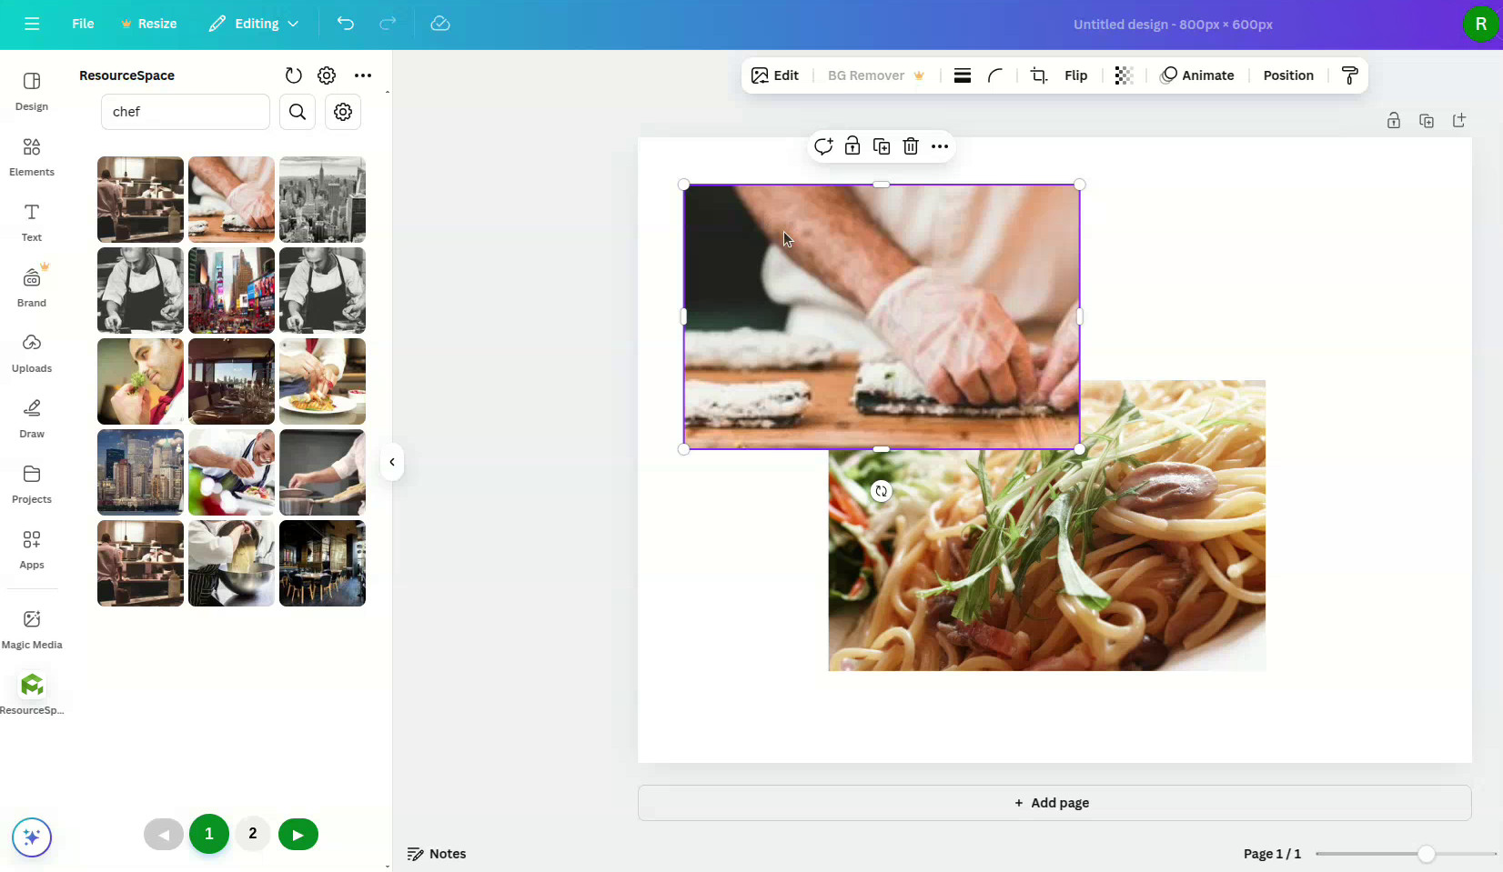Open ResourceSpace panel more options
1503x872 pixels.
(x=363, y=75)
